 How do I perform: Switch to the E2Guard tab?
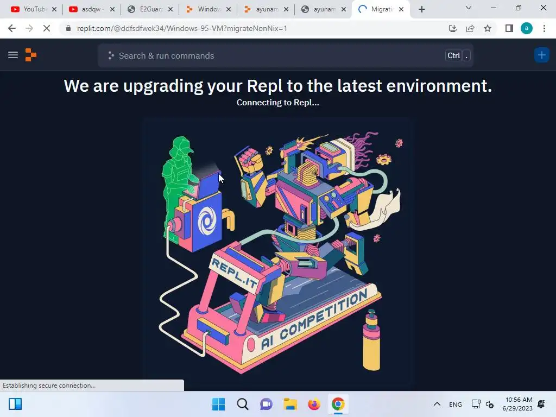pos(146,9)
